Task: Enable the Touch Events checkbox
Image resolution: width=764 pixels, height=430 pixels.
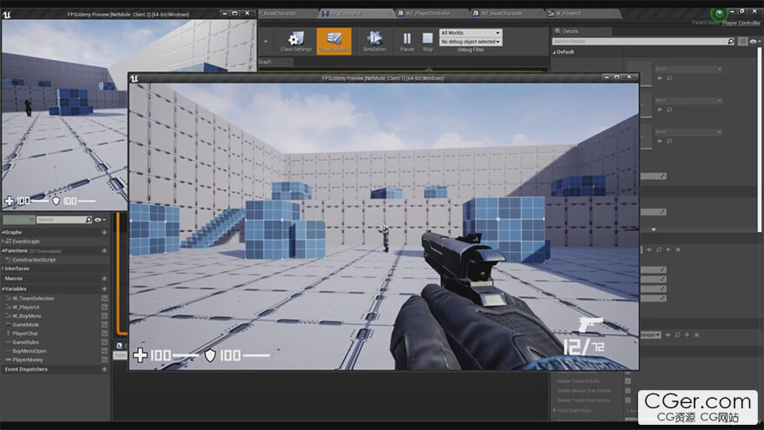Action: click(x=628, y=381)
